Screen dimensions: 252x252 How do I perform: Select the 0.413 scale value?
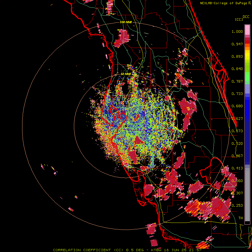(237, 168)
